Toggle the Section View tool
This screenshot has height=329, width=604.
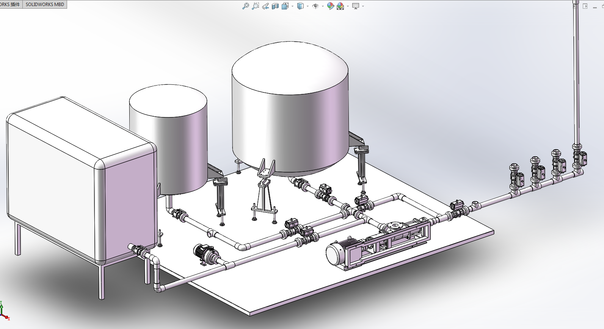(x=275, y=6)
